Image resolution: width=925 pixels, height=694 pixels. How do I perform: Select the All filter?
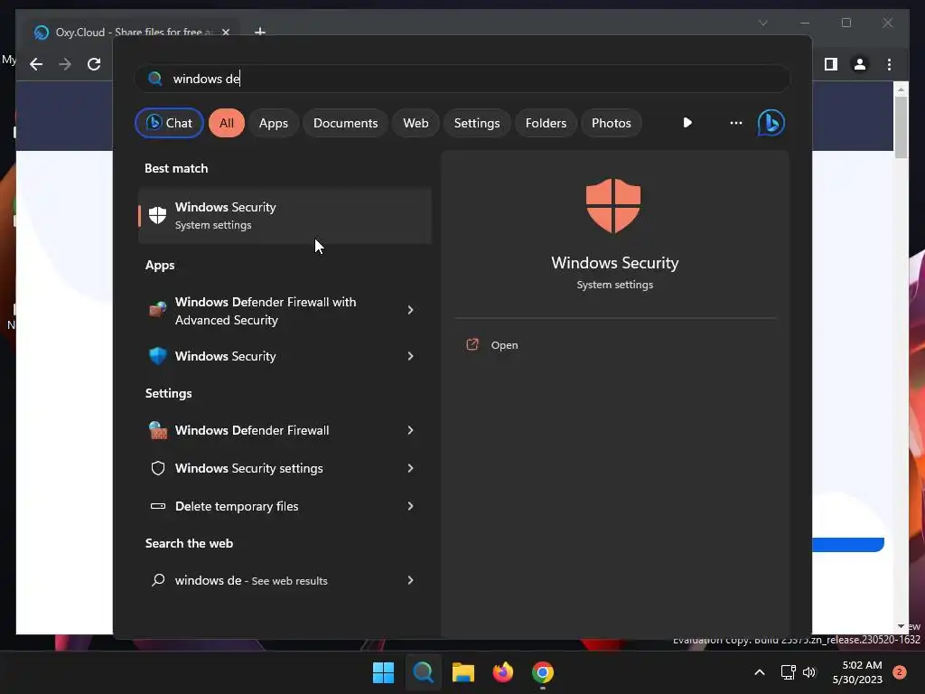[227, 123]
